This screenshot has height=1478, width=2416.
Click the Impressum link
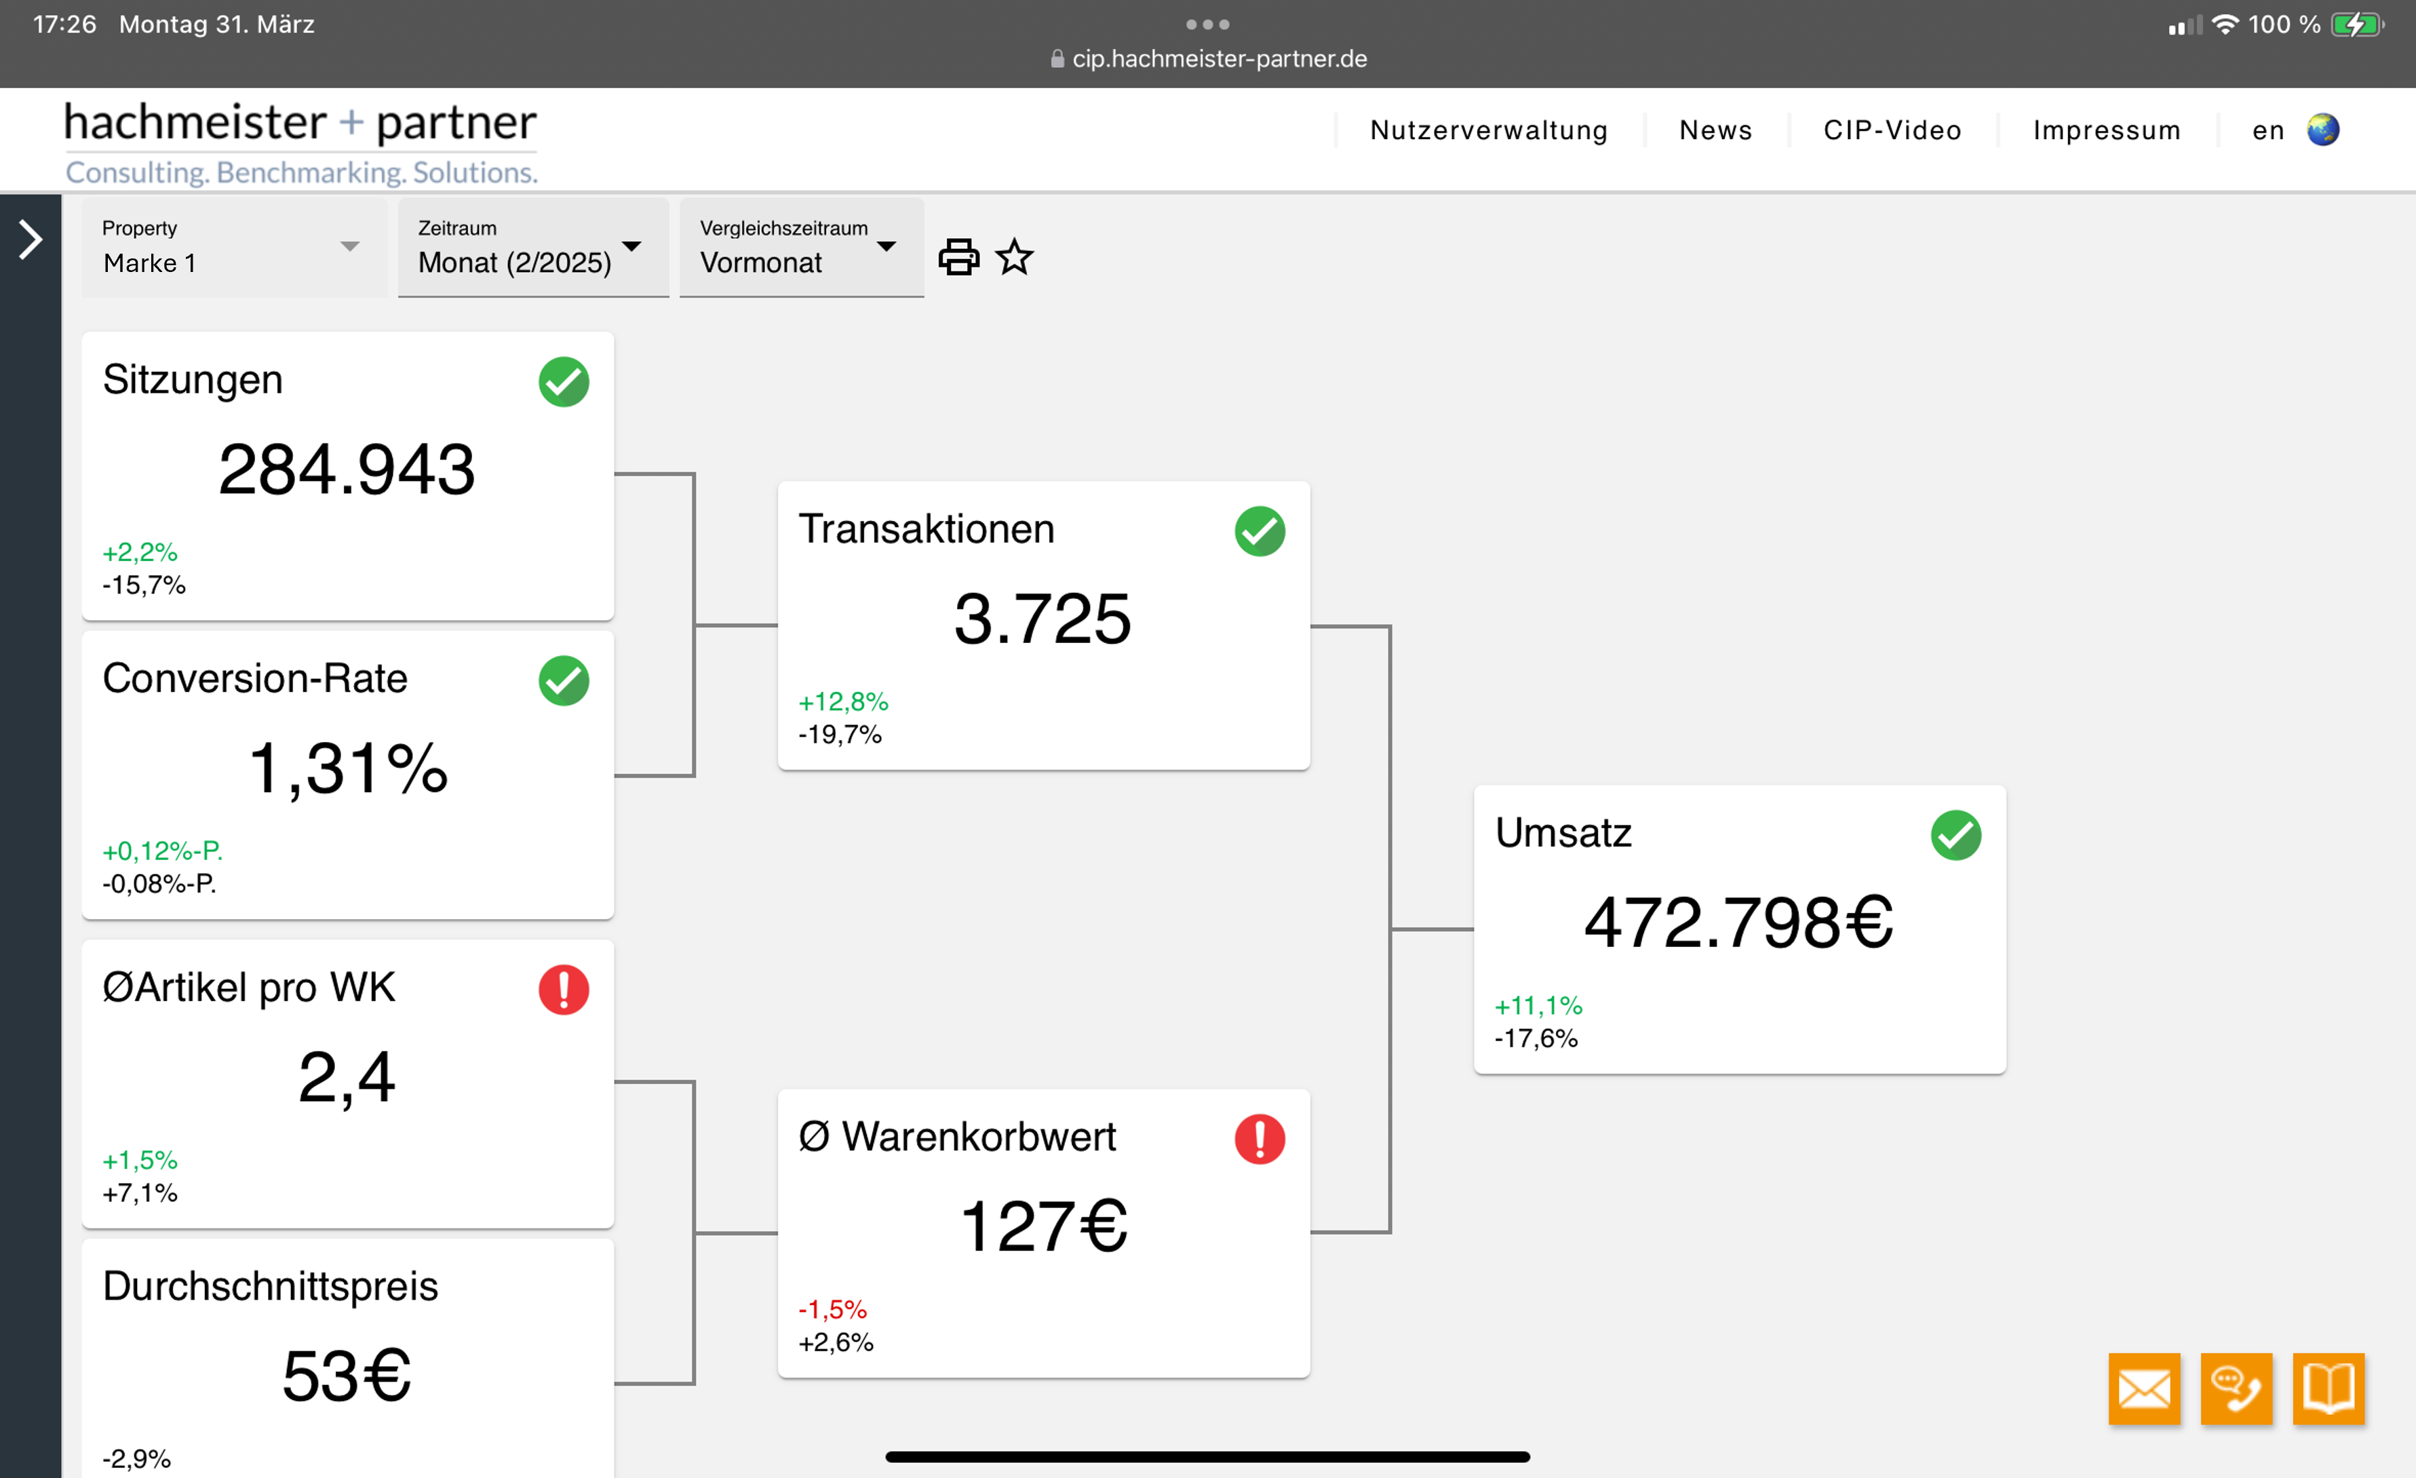click(2106, 130)
